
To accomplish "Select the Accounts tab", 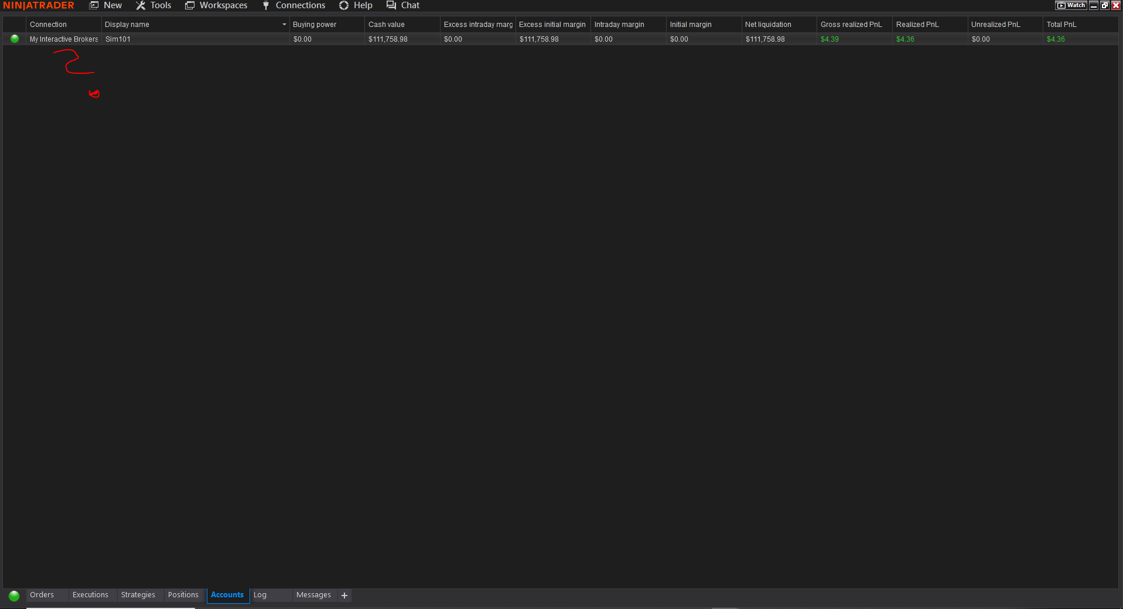I will (227, 595).
